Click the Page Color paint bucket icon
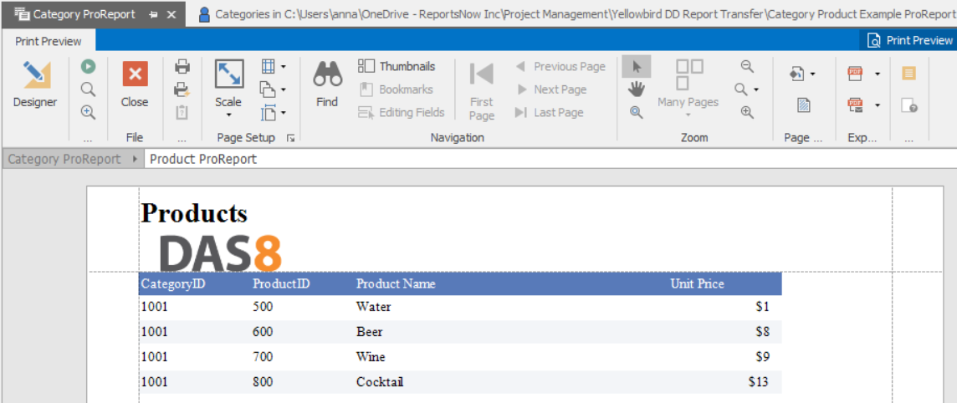957x403 pixels. click(x=797, y=74)
